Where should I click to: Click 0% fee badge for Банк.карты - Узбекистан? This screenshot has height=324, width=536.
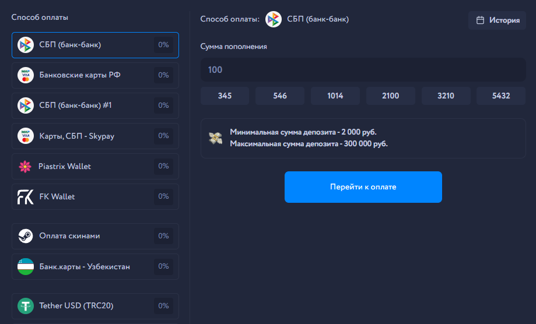pos(163,266)
